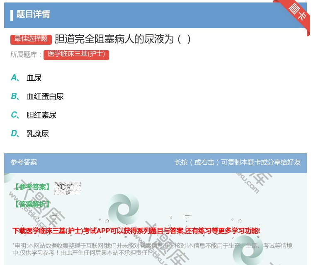This screenshot has height=265, width=311.
Task: Click the 【参考答案】 label
Action: pos(32,187)
